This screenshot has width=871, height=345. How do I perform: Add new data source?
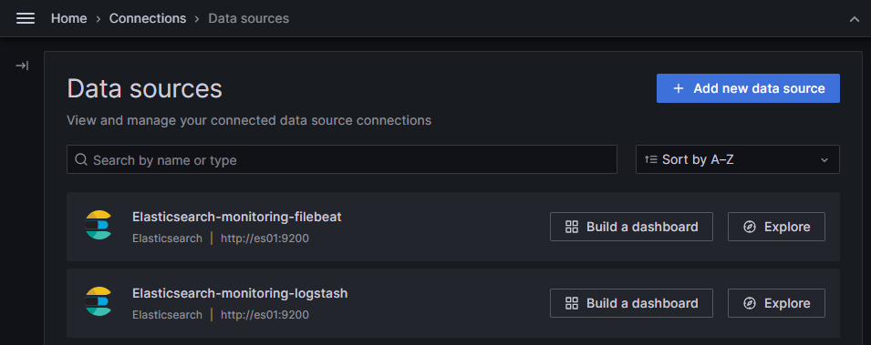[x=748, y=88]
